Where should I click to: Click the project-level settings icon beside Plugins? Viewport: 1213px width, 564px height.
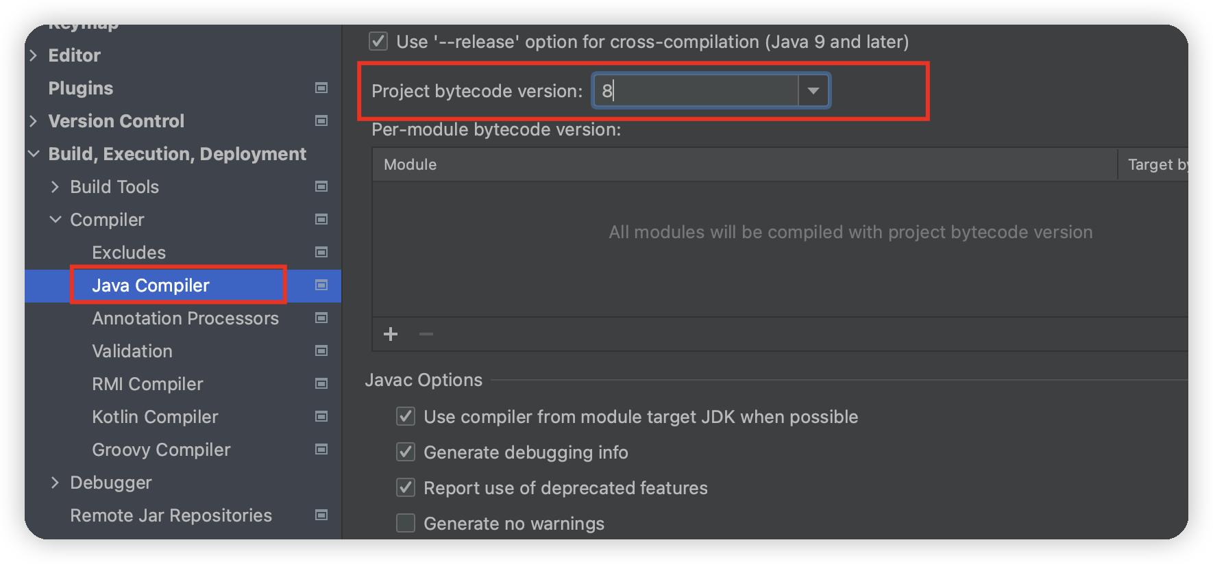click(x=321, y=88)
